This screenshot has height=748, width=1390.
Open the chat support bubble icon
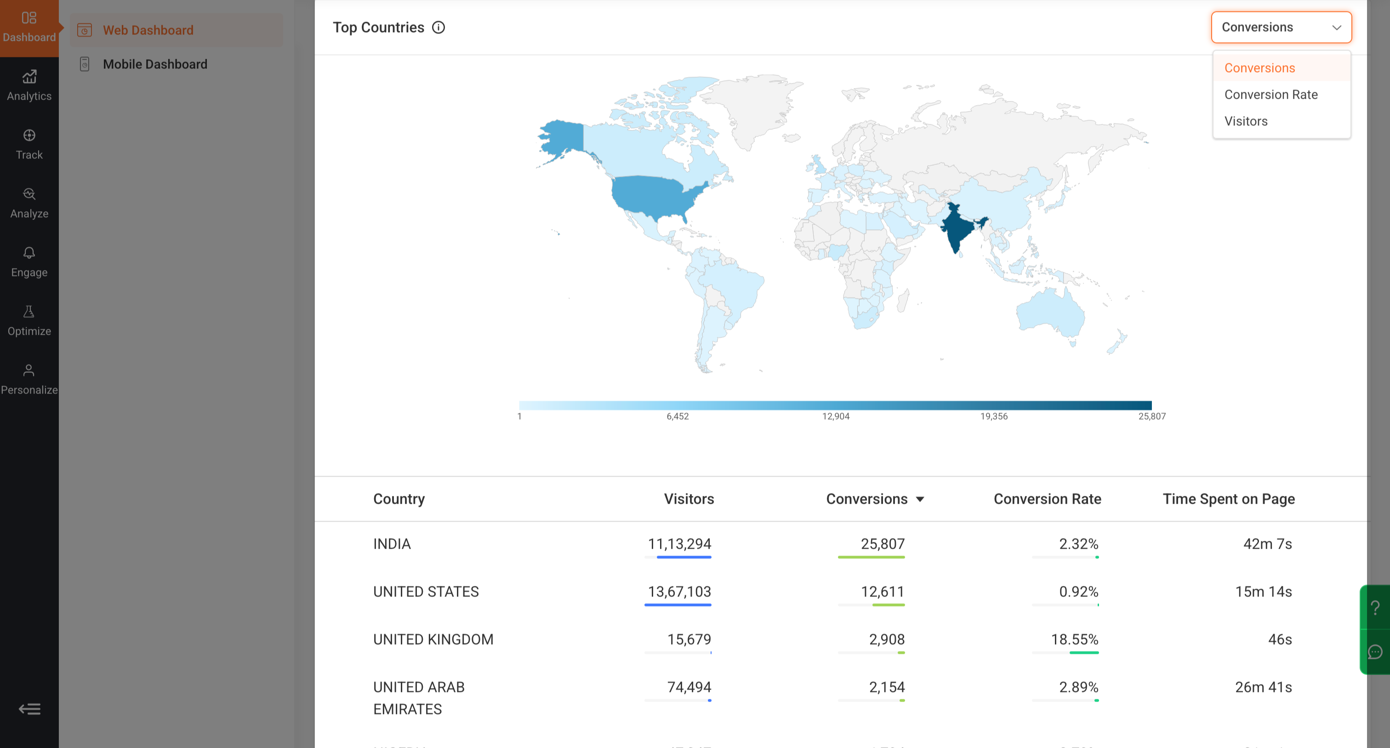(1375, 652)
